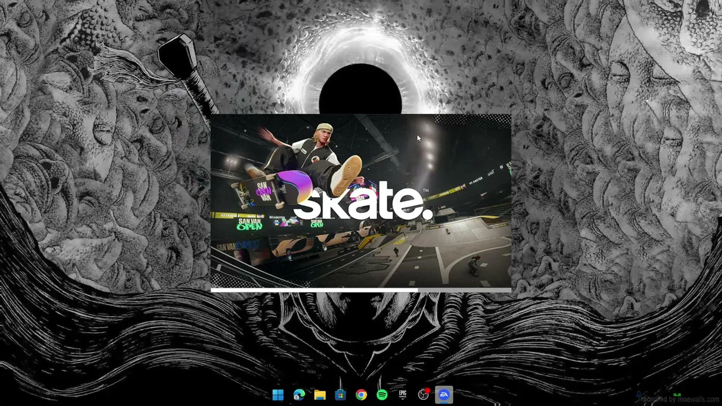
Task: Switch to OBS Studio in the taskbar
Action: pyautogui.click(x=424, y=395)
